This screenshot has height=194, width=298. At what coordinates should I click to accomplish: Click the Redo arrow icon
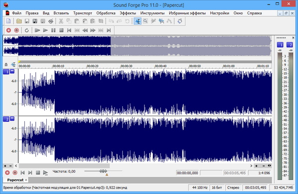pos(119,21)
